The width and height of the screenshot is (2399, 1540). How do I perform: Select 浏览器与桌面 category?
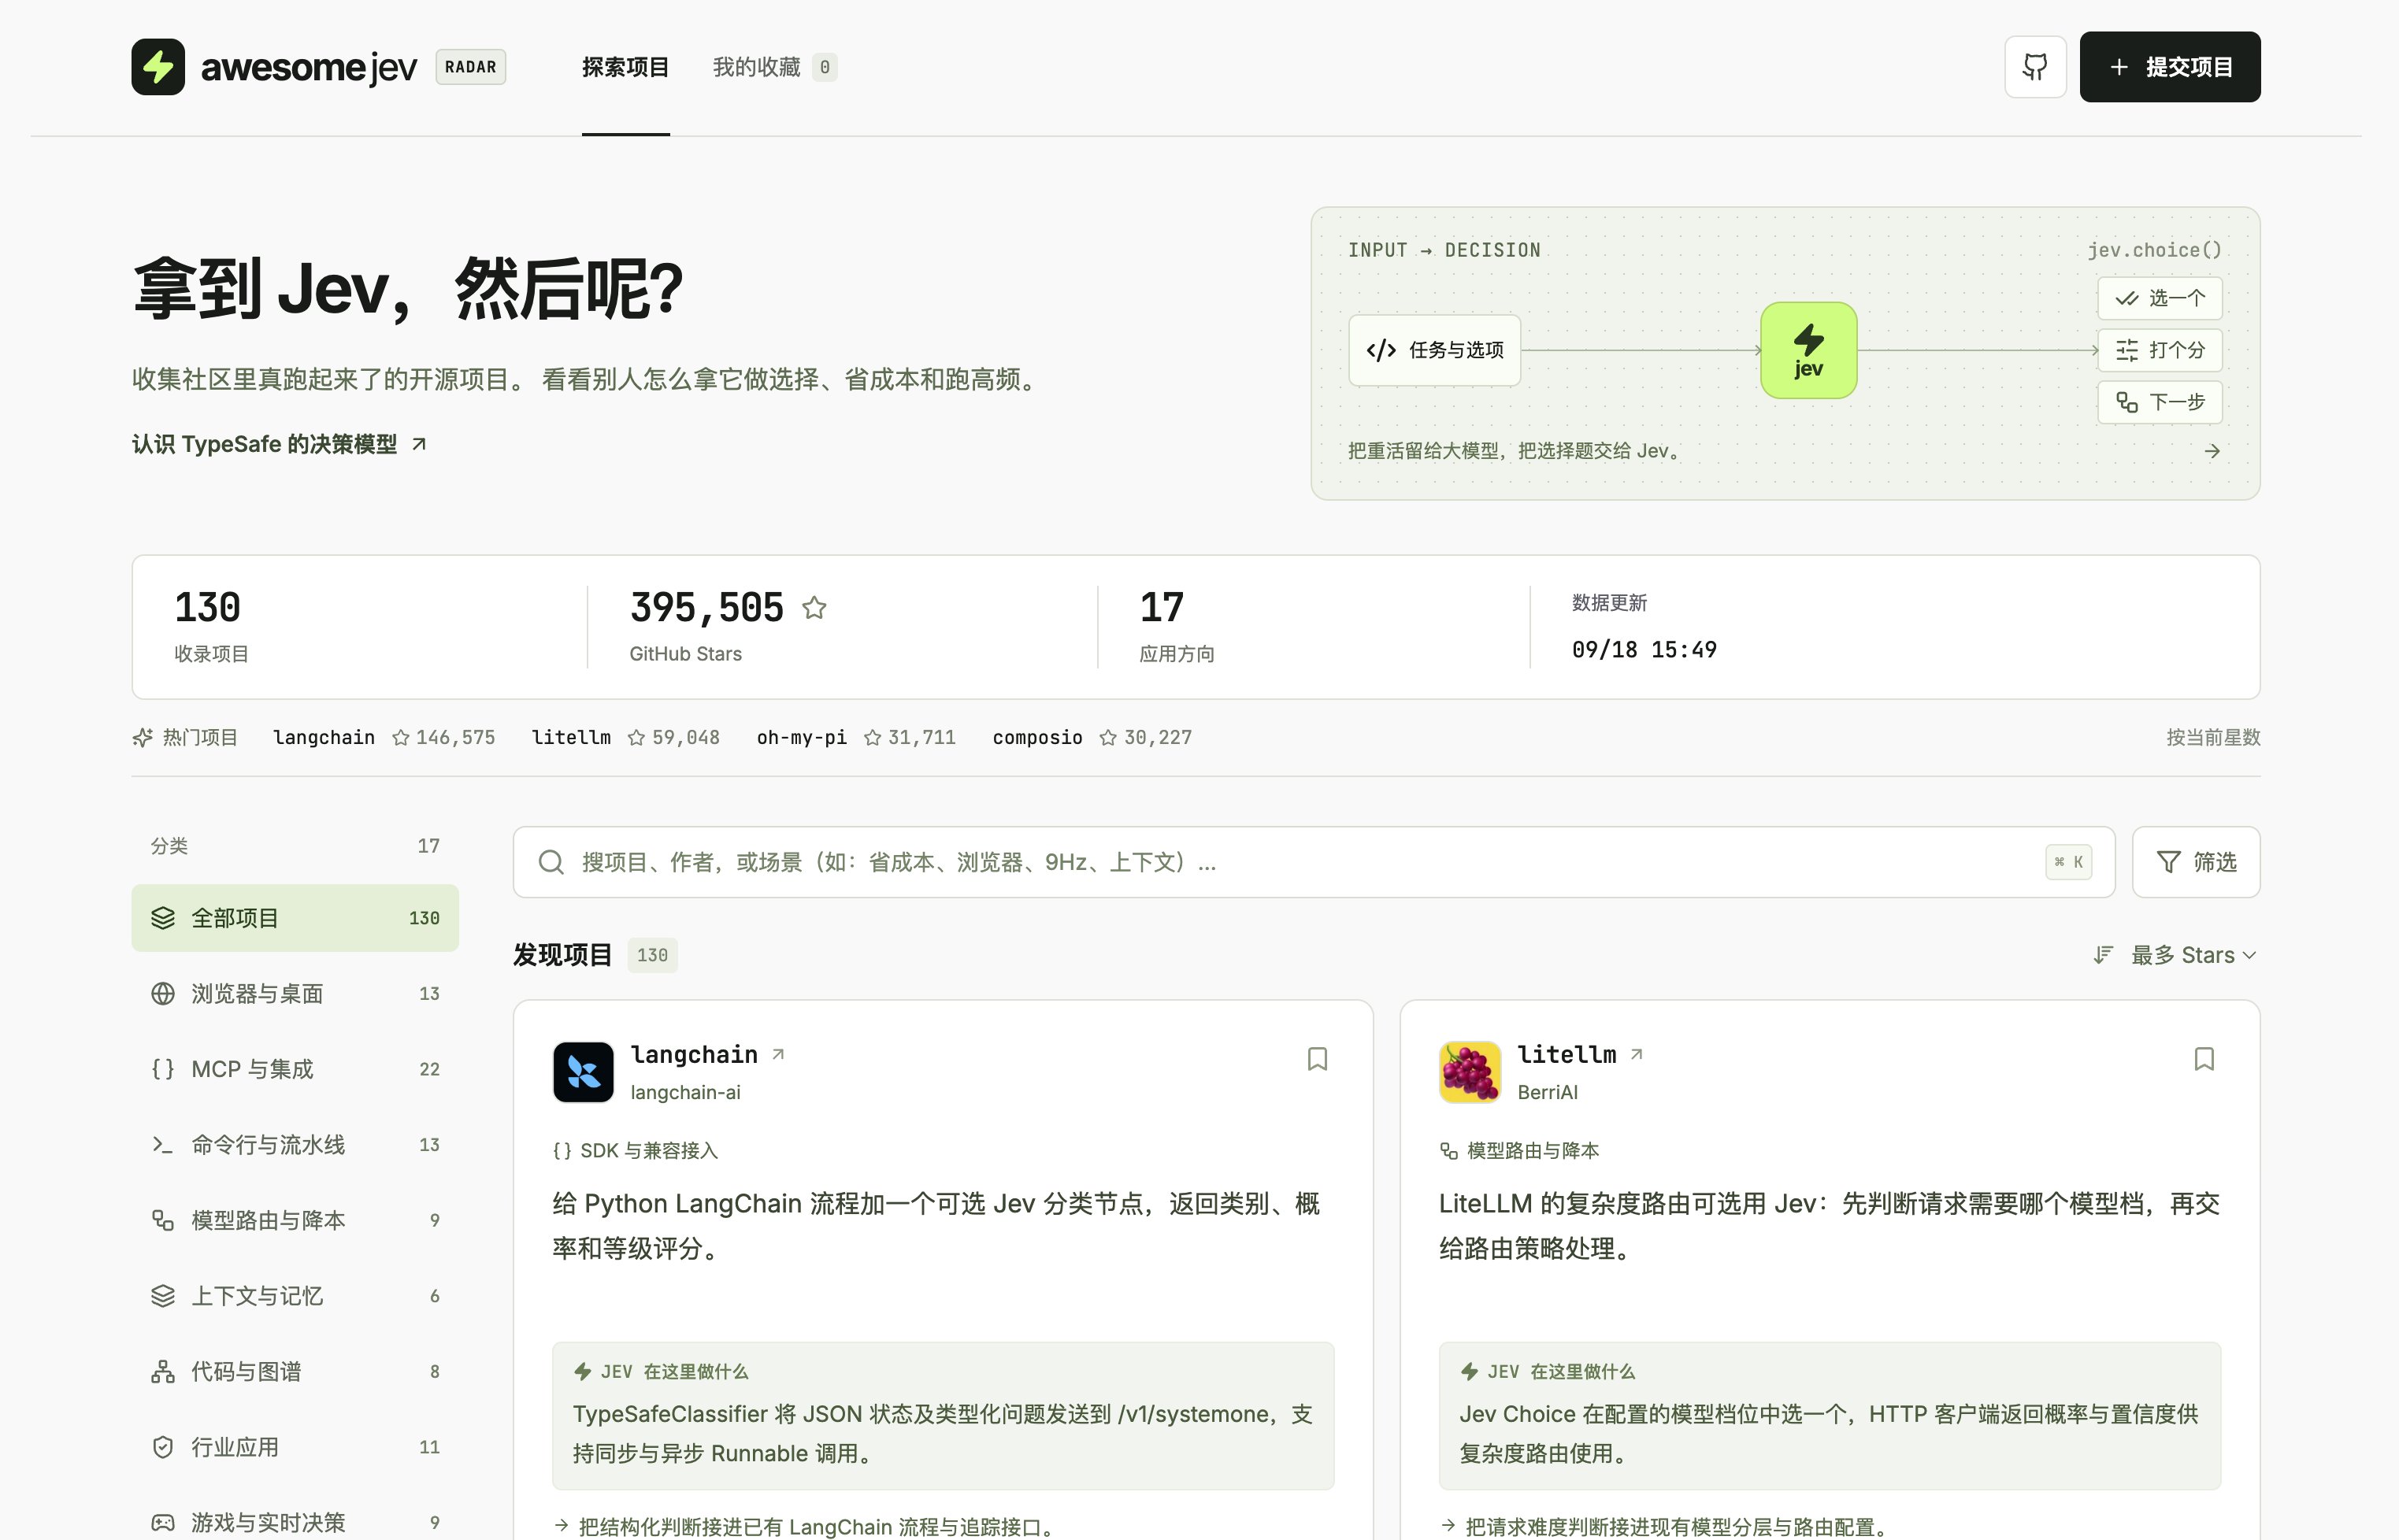(295, 994)
